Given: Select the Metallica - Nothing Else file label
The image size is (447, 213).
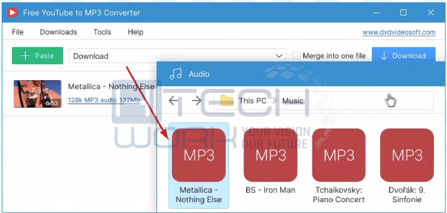Looking at the screenshot, I should tap(199, 195).
